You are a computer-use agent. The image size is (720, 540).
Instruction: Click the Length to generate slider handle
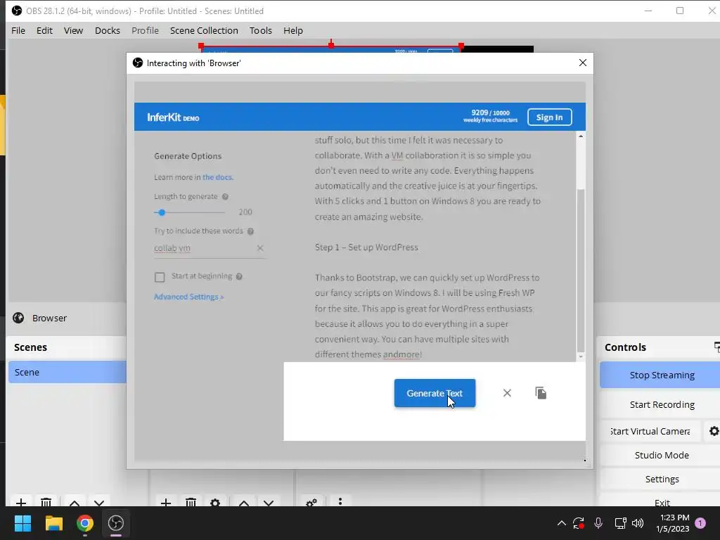pos(162,212)
